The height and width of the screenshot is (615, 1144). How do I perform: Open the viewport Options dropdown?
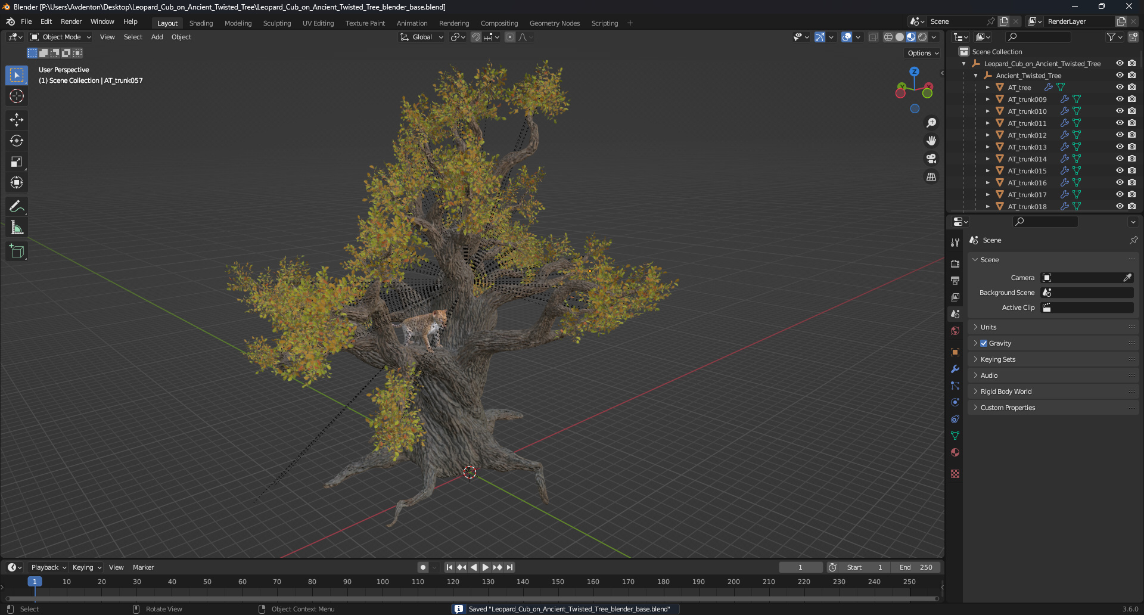[x=923, y=53]
